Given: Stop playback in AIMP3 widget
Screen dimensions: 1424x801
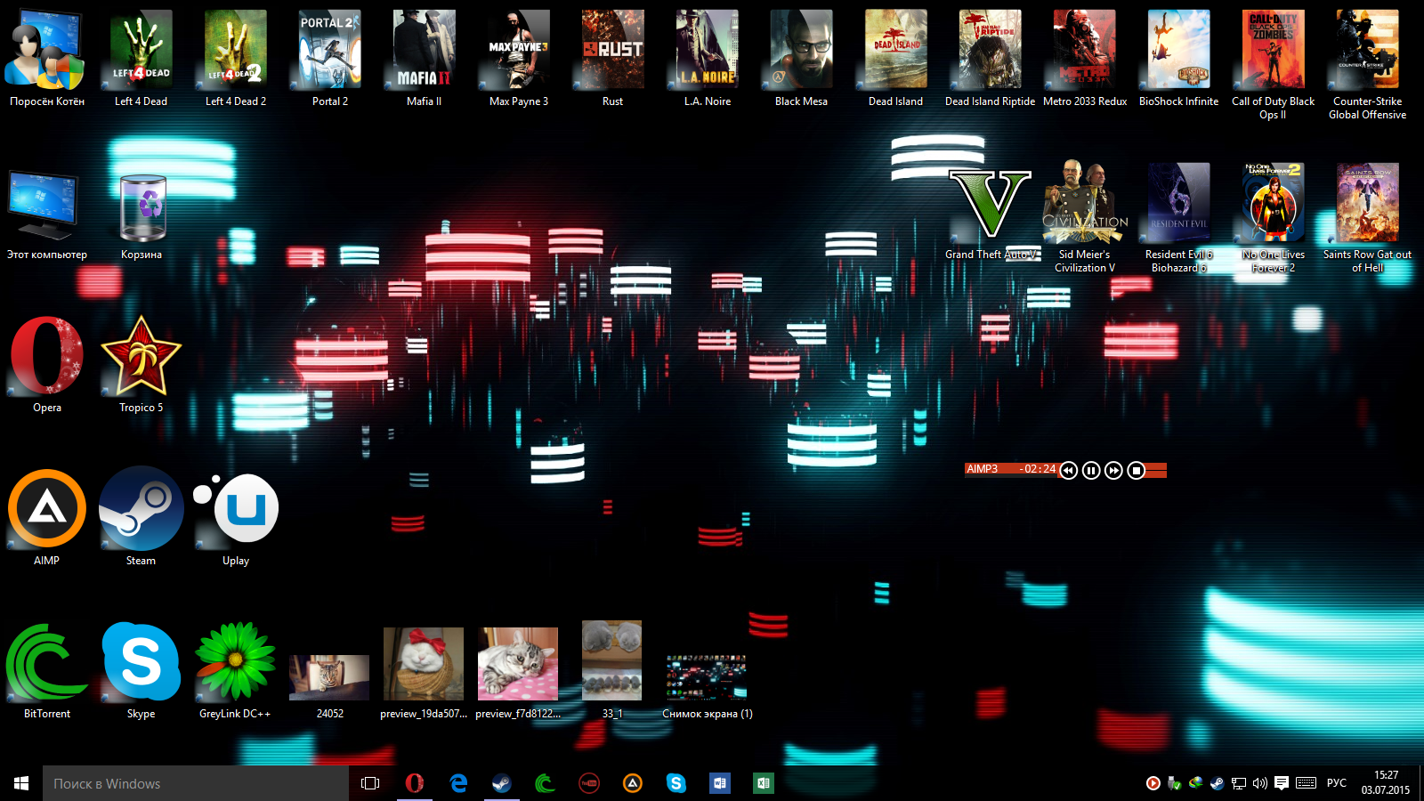Looking at the screenshot, I should 1137,470.
